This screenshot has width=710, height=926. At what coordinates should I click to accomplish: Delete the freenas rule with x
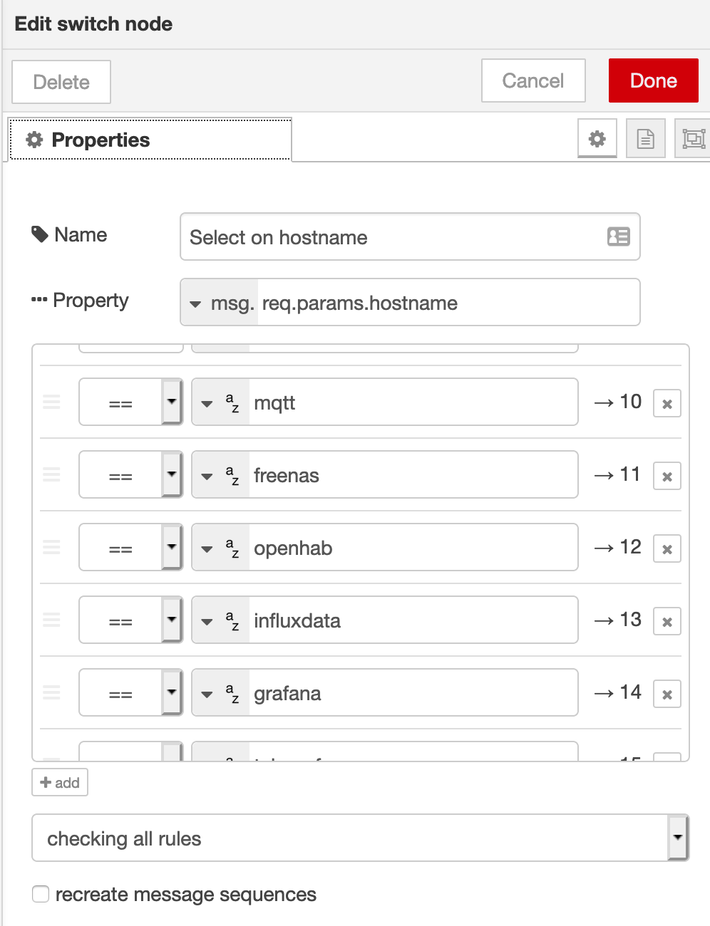coord(667,477)
